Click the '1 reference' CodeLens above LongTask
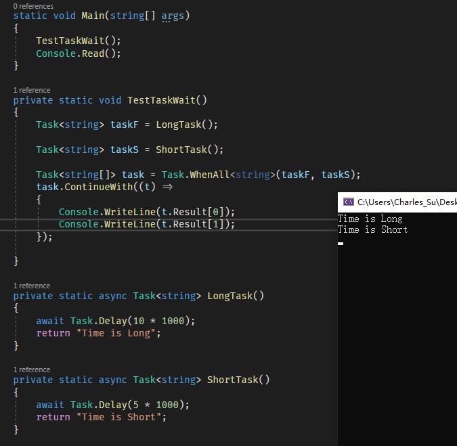 point(32,286)
